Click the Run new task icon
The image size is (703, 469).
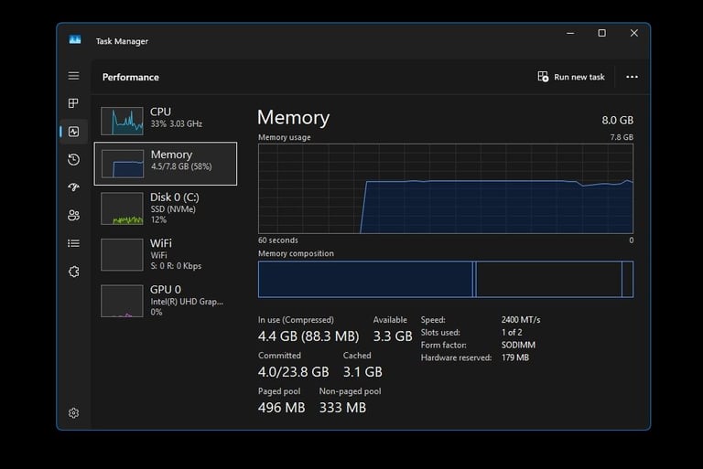coord(543,77)
